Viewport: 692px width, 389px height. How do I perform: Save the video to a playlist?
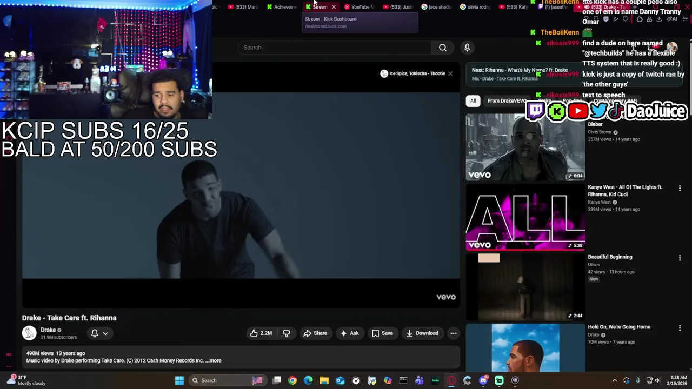coord(382,333)
